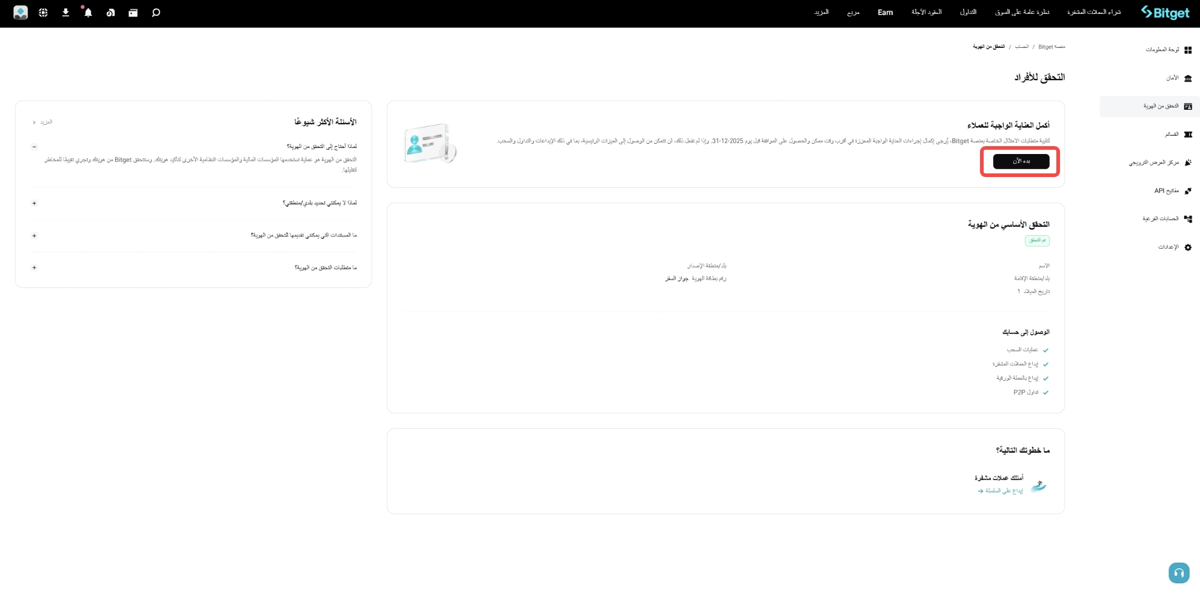
Task: Open the support headset icon at bottom right
Action: coord(1179,572)
